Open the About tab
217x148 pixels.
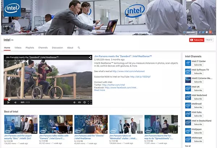pyautogui.click(x=70, y=48)
